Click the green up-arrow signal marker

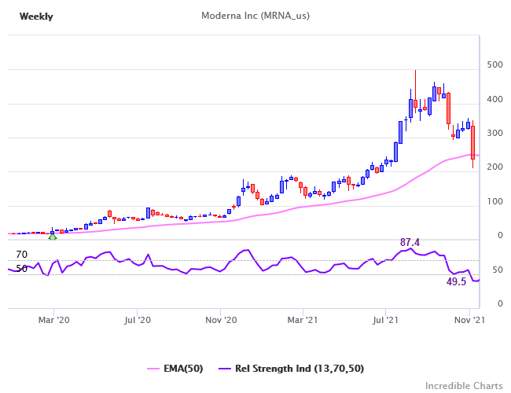(x=53, y=237)
